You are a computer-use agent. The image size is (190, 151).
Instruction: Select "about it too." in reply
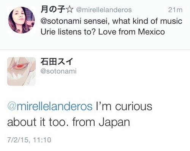pyautogui.click(x=38, y=122)
